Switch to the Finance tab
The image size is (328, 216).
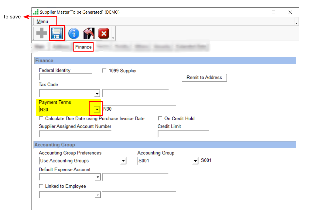point(83,47)
